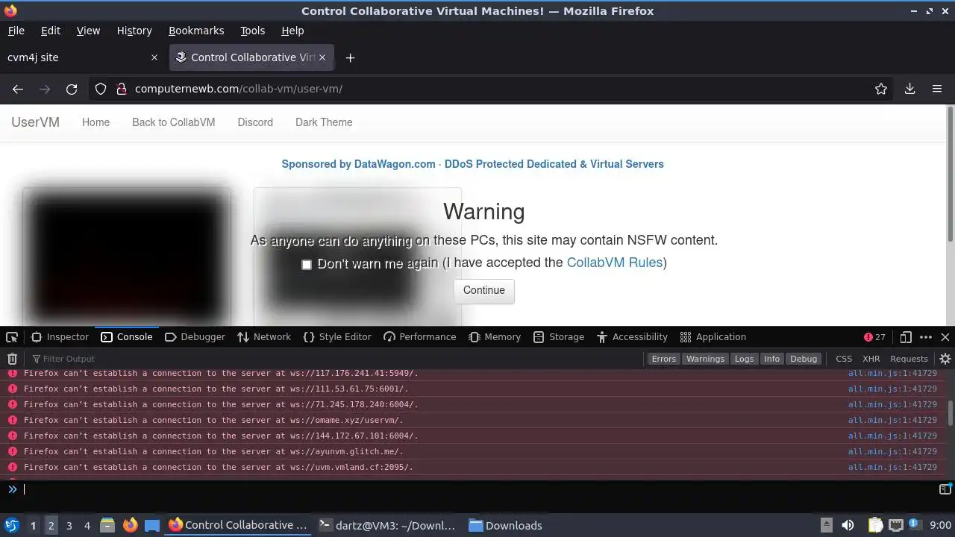Switch to the Inspector tab
955x537 pixels.
[60, 337]
